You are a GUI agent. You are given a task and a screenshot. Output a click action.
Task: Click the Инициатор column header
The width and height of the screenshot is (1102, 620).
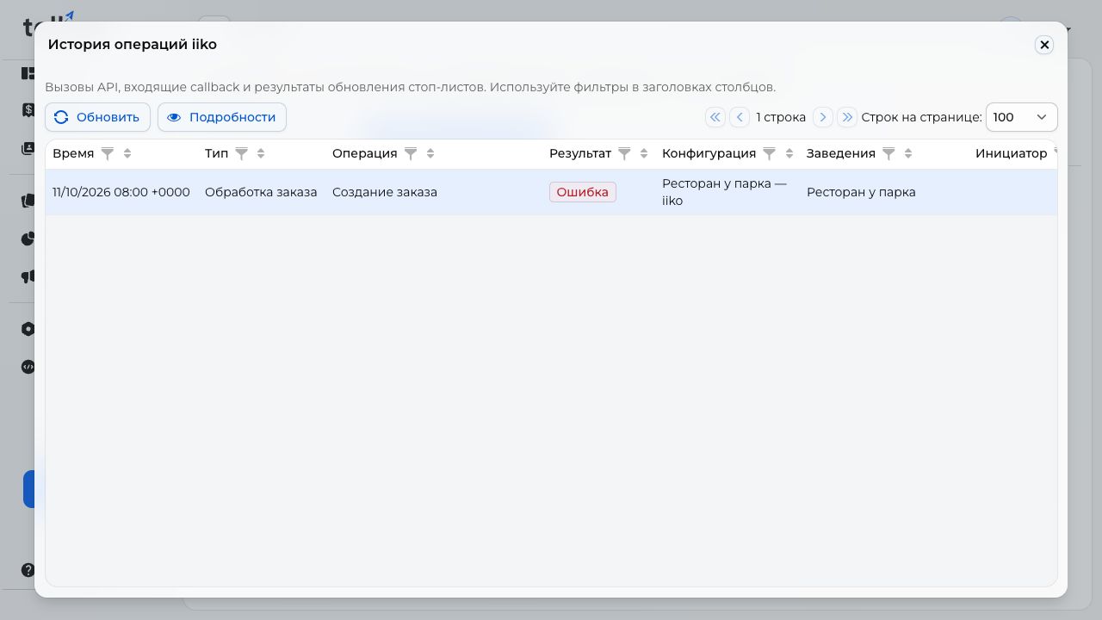point(1011,153)
